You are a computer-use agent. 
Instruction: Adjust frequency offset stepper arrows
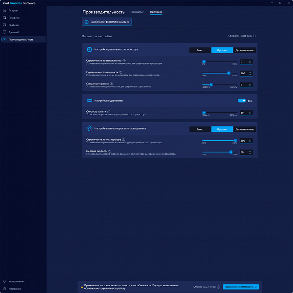click(250, 85)
